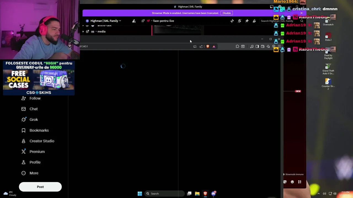Toggle Discord channel notification settings bell
Image resolution: width=353 pixels, height=198 pixels.
239,21
